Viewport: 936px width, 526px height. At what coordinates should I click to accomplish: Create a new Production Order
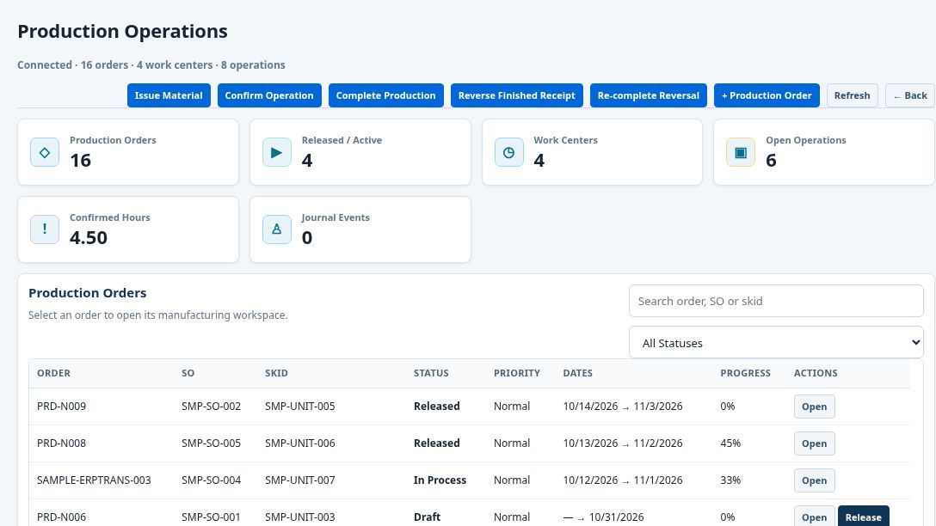click(767, 95)
